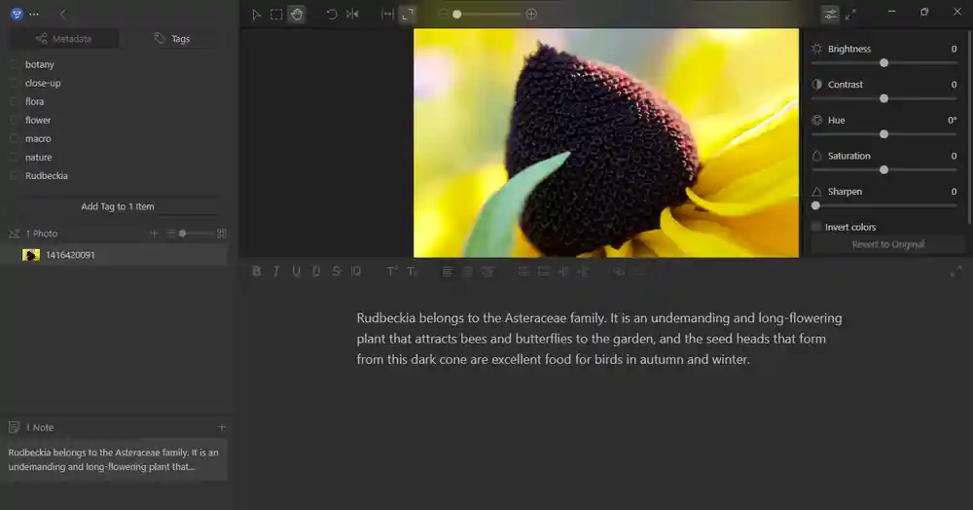Select the pointer arrow tool
The width and height of the screenshot is (973, 510).
coord(257,15)
